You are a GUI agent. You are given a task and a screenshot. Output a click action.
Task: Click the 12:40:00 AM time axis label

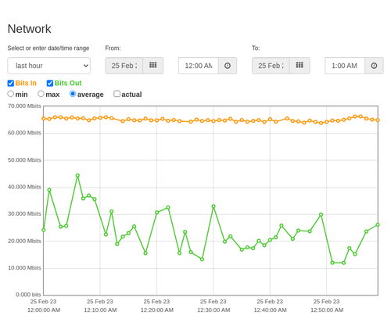(270, 306)
